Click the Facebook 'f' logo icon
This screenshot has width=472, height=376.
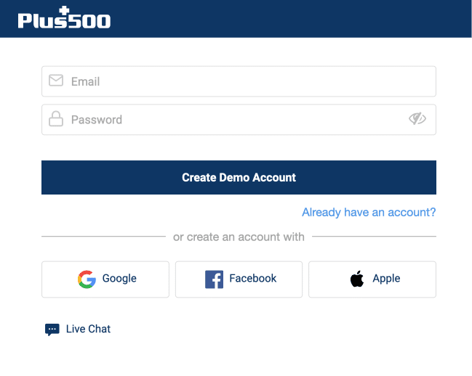[214, 279]
